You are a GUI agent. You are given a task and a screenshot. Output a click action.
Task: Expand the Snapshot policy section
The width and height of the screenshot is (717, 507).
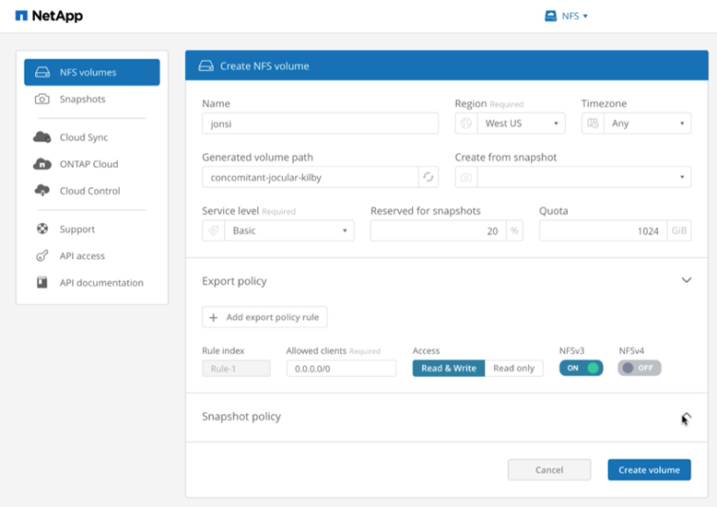[x=687, y=417]
